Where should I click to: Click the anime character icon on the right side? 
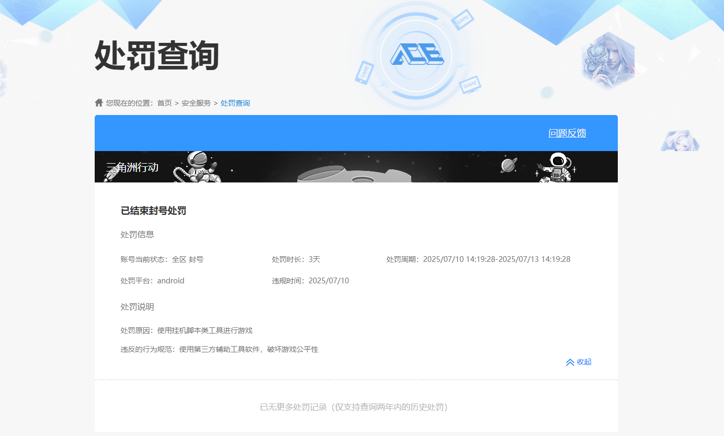pyautogui.click(x=680, y=140)
